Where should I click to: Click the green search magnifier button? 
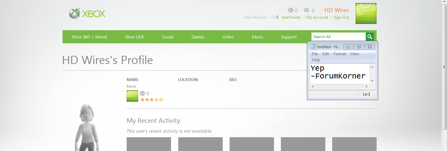(370, 37)
